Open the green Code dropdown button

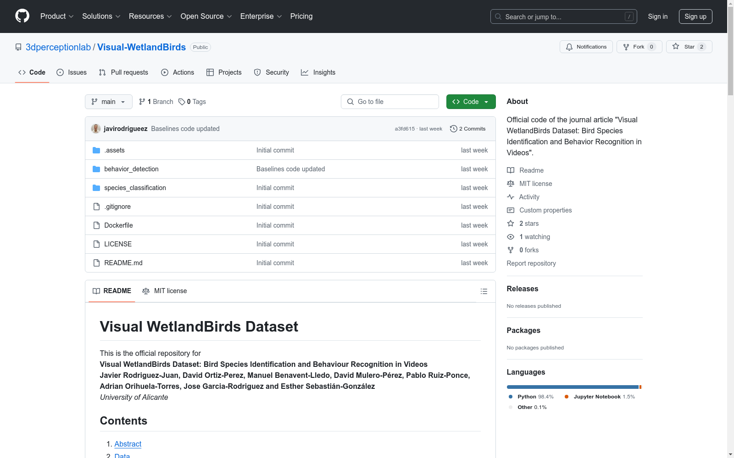[471, 102]
